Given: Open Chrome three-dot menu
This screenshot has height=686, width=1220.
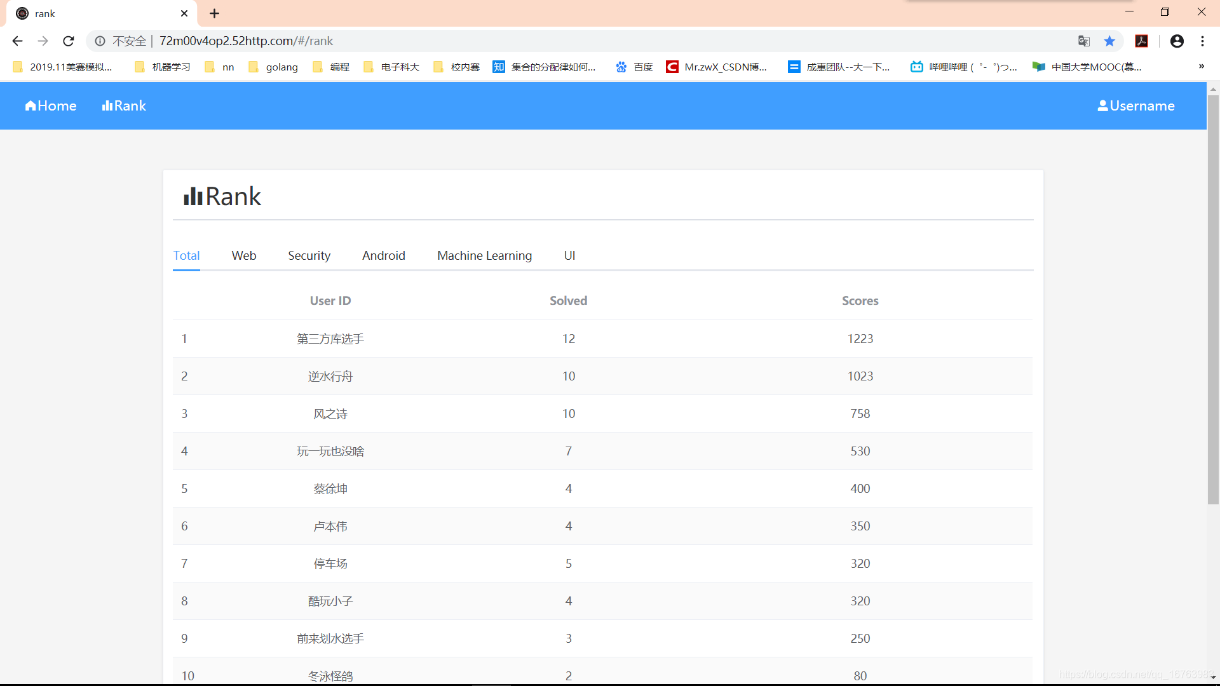Looking at the screenshot, I should coord(1202,41).
